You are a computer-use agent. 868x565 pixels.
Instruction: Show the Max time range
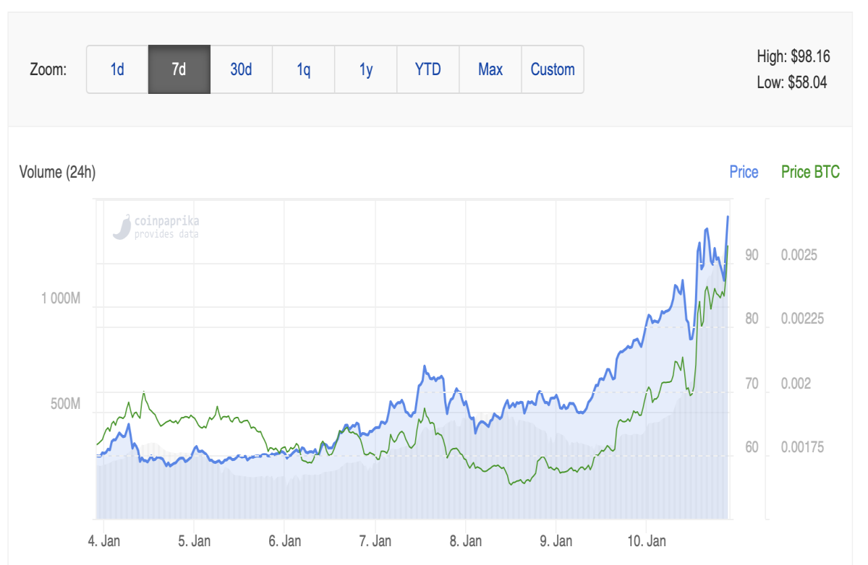point(490,69)
